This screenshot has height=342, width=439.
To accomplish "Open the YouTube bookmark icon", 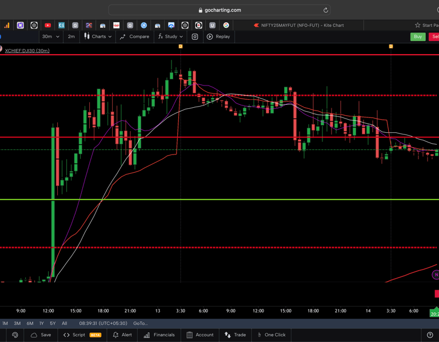I will (47, 26).
